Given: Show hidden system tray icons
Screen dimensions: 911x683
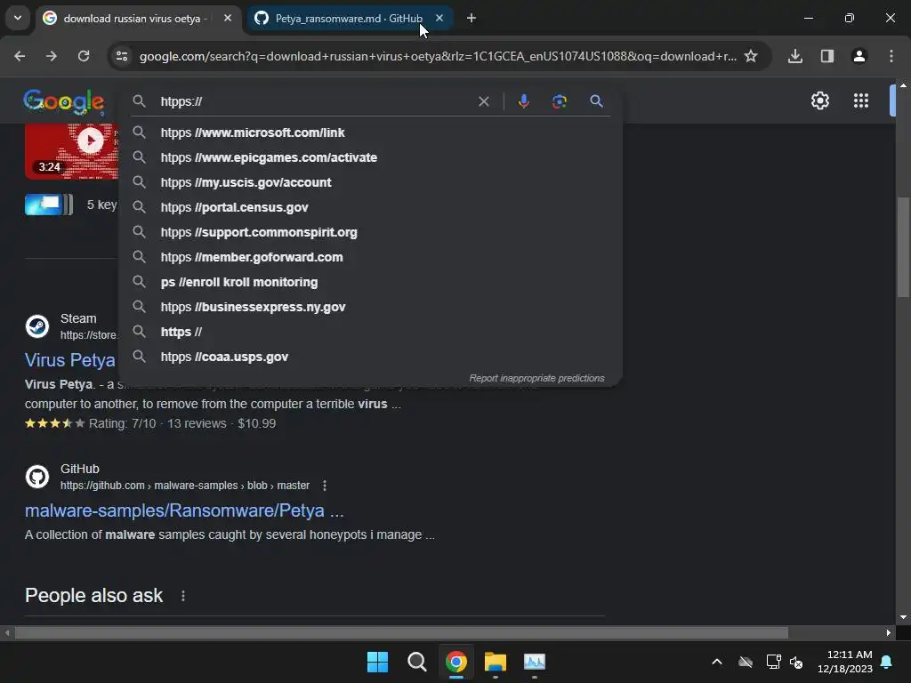Looking at the screenshot, I should click(x=717, y=662).
